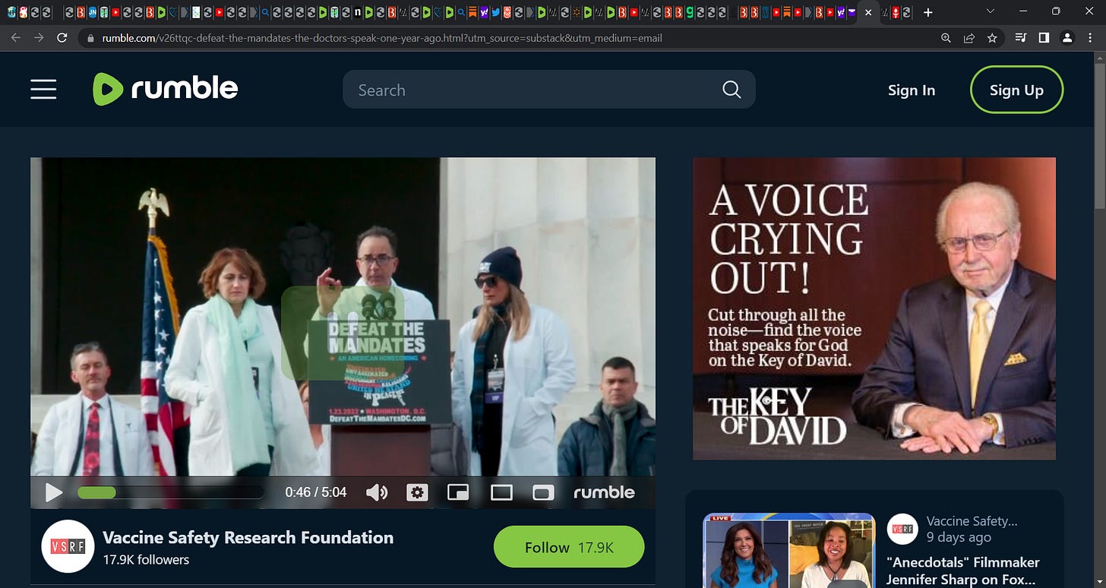Open "Anecdotals" Filmmaker Jennifer Sharp video title
Image resolution: width=1106 pixels, height=588 pixels.
click(x=962, y=571)
